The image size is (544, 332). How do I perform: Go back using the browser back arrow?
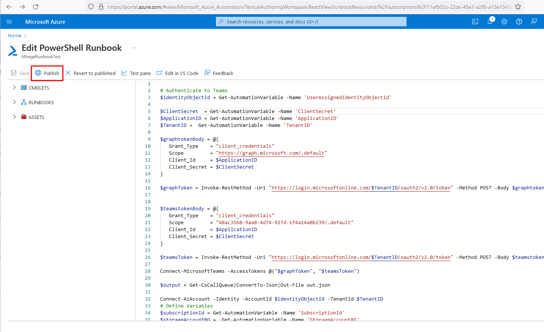(x=9, y=7)
